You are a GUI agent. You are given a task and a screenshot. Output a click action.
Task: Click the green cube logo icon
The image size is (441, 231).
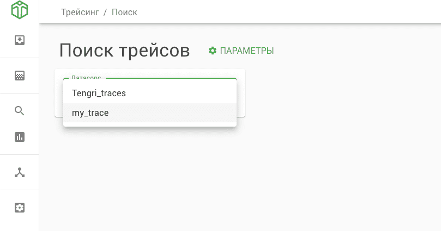[x=20, y=10]
